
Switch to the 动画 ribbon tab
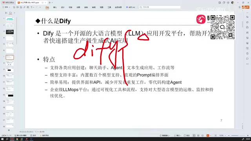pyautogui.click(x=78, y=7)
